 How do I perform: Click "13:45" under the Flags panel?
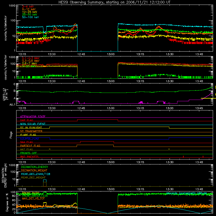[x=199, y=162]
